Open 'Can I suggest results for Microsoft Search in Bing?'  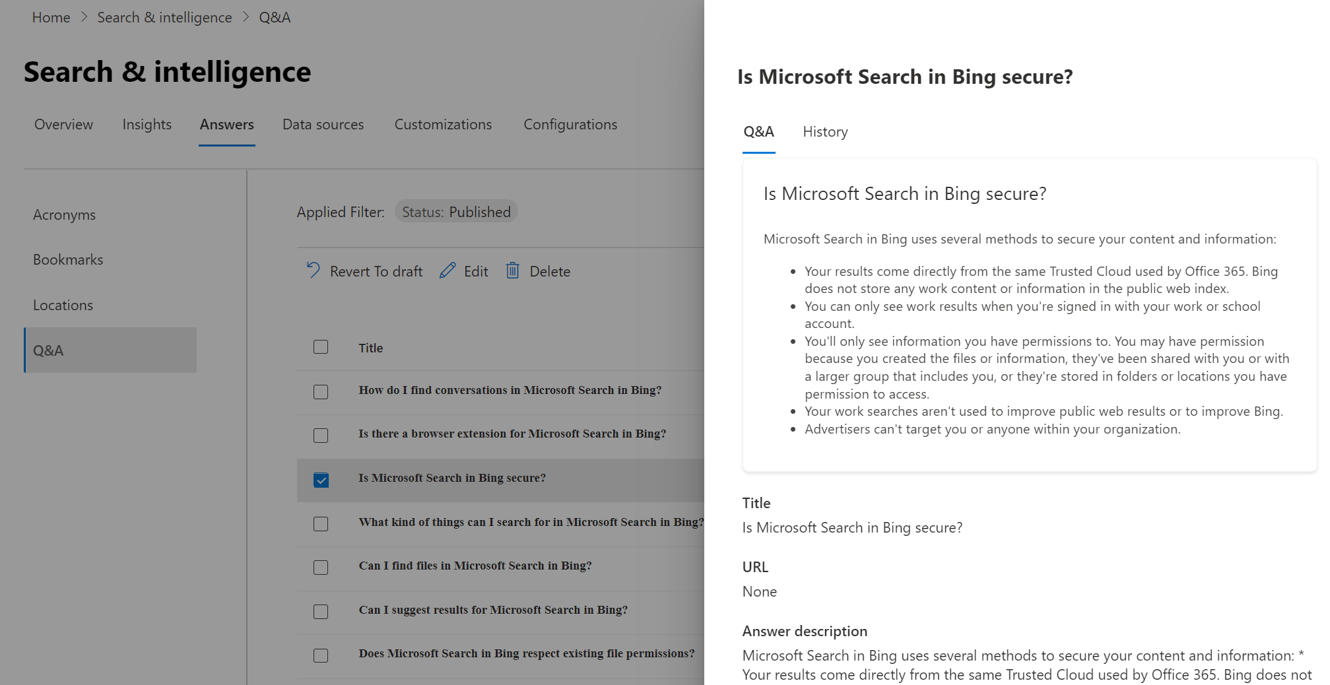click(x=493, y=610)
